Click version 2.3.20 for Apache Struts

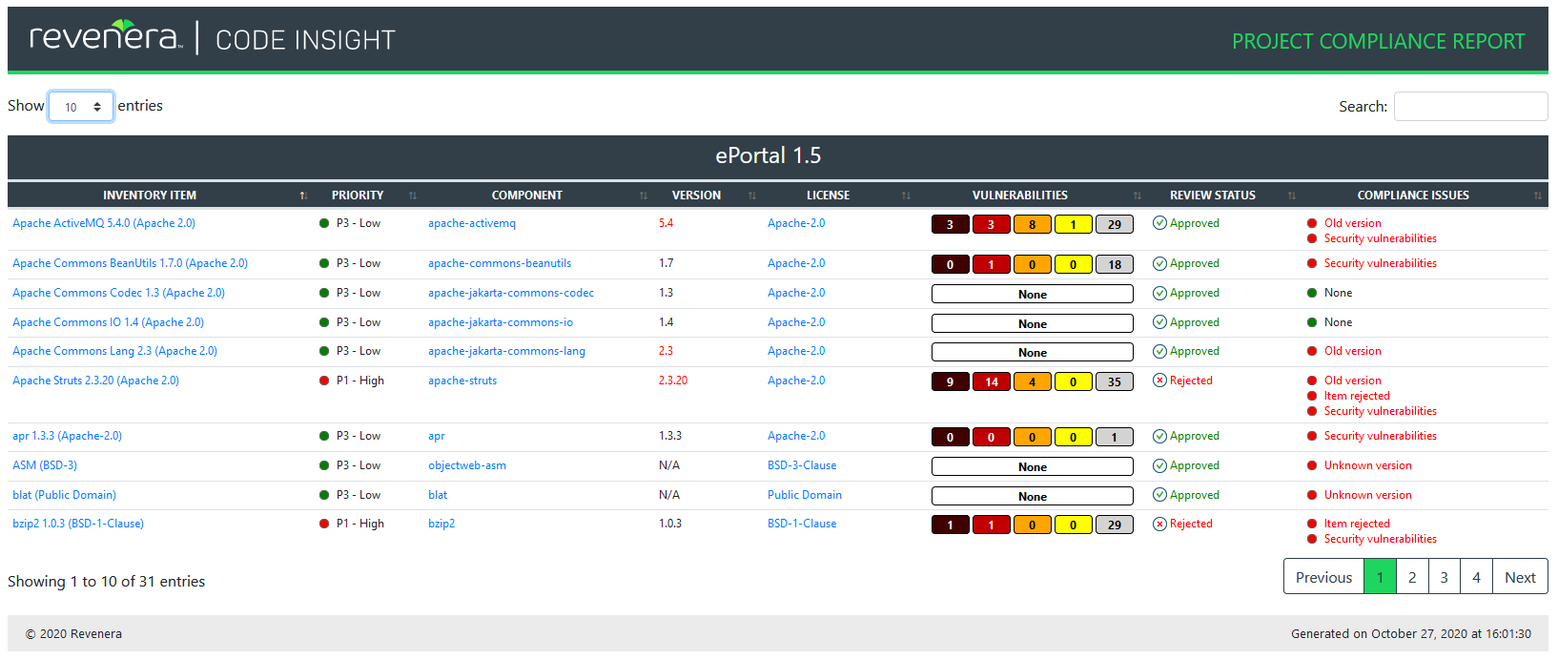[x=673, y=381]
